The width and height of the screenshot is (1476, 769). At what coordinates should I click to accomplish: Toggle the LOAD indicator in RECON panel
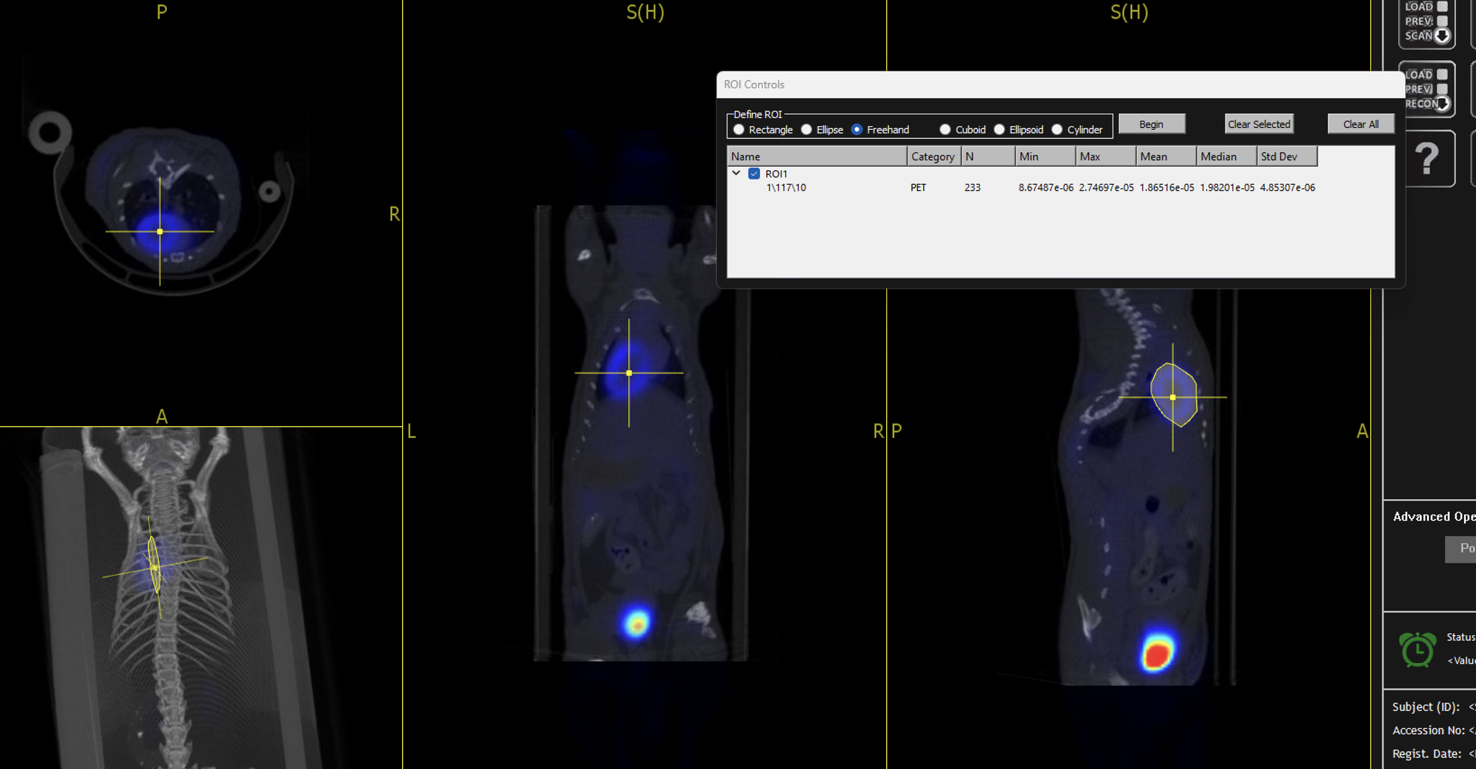[x=1442, y=74]
